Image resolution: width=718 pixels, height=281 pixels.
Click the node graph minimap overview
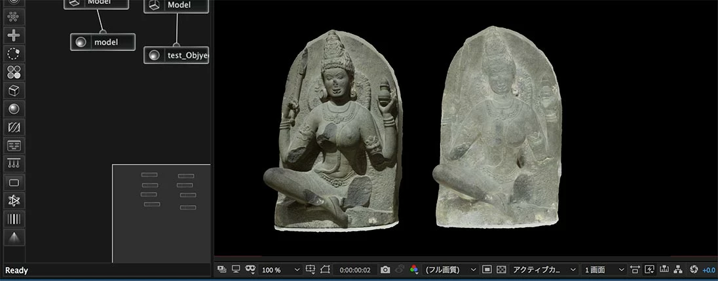[x=161, y=214]
